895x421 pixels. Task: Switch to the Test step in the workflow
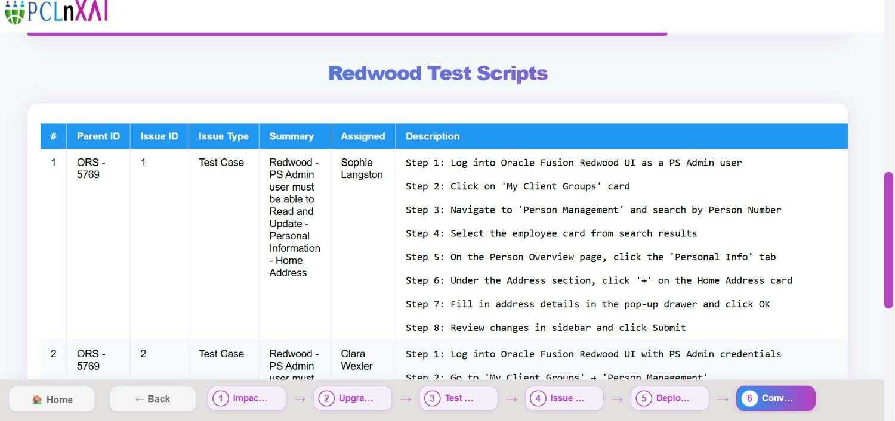click(458, 398)
